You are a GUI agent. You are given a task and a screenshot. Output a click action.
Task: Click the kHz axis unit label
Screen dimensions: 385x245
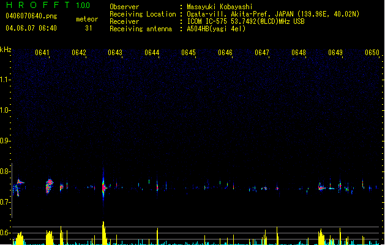(6, 50)
